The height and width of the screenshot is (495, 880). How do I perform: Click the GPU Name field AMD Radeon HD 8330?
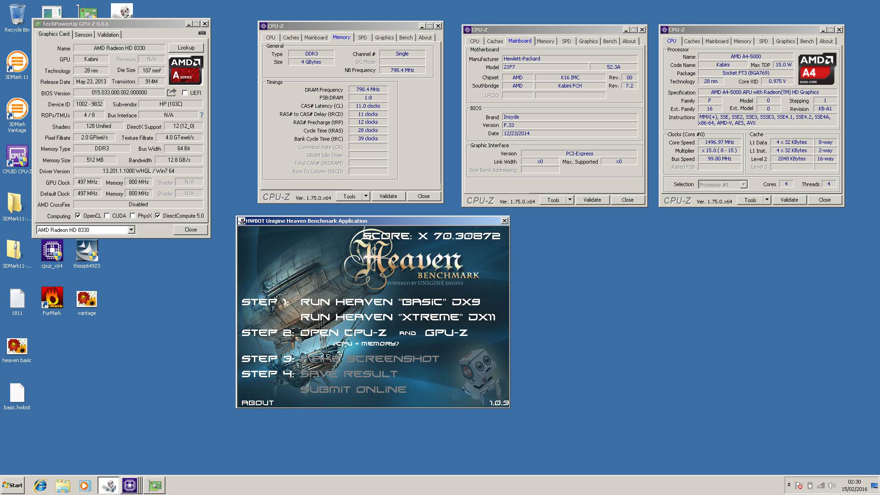click(119, 48)
